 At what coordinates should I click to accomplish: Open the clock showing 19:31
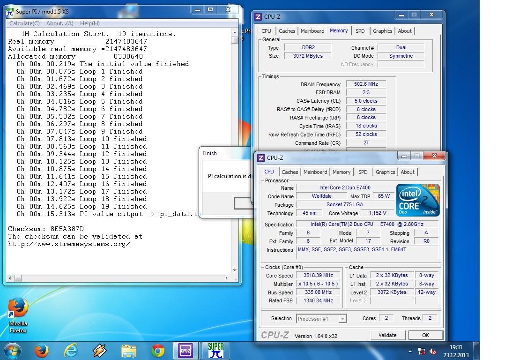click(x=456, y=351)
